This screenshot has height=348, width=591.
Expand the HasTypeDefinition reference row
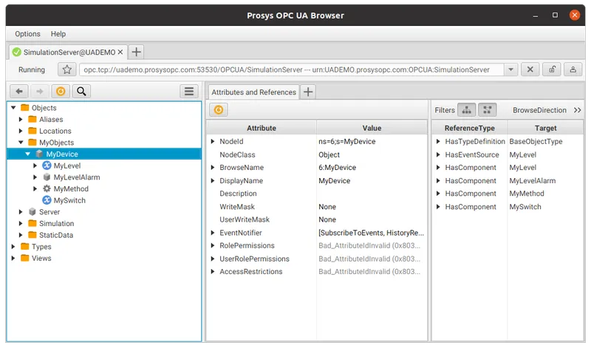[438, 141]
